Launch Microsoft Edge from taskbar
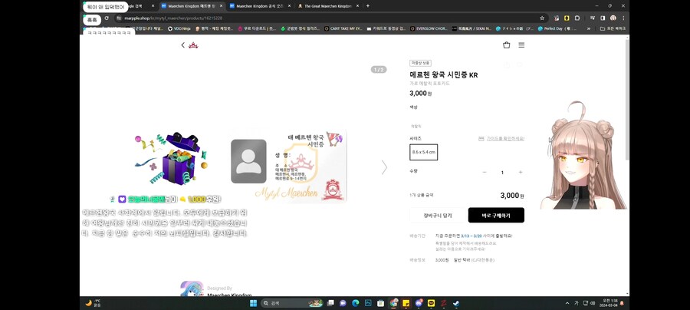The height and width of the screenshot is (310, 690). point(356,303)
